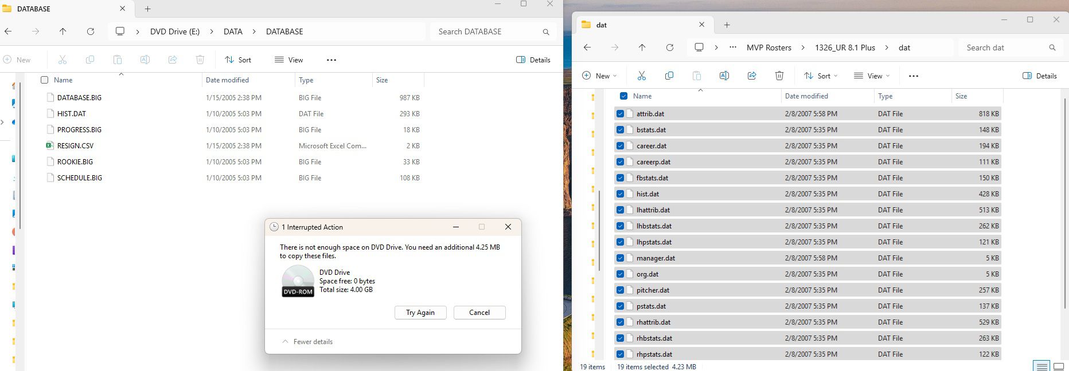Click Up arrow in DATABASE window
The width and height of the screenshot is (1069, 371).
click(63, 31)
